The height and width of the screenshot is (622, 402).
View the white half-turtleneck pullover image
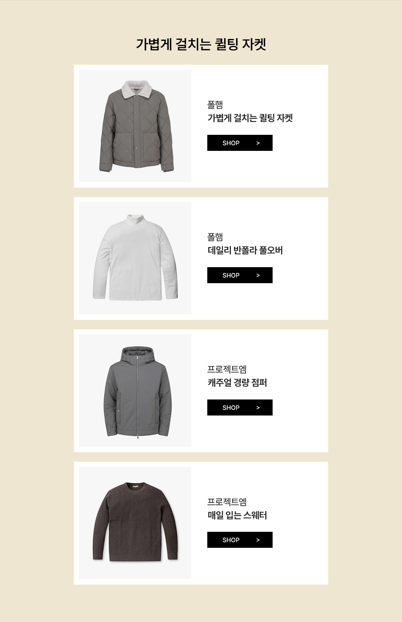135,258
